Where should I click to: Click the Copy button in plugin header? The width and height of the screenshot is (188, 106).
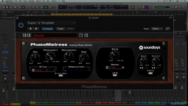[60, 29]
